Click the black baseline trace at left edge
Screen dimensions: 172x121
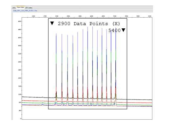click(x=23, y=97)
